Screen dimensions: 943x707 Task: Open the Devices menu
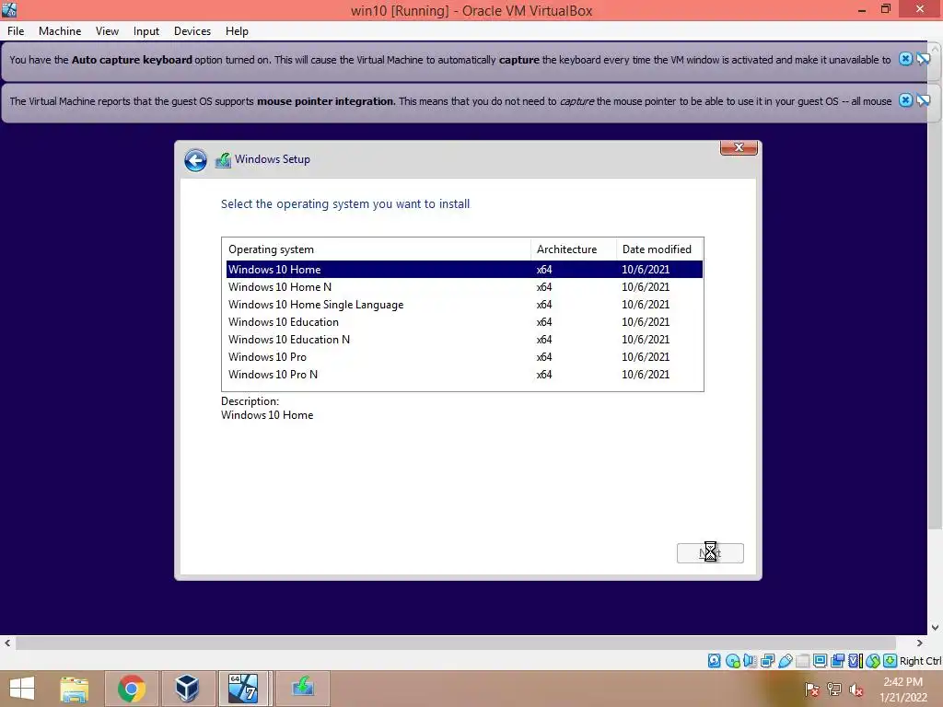click(192, 31)
